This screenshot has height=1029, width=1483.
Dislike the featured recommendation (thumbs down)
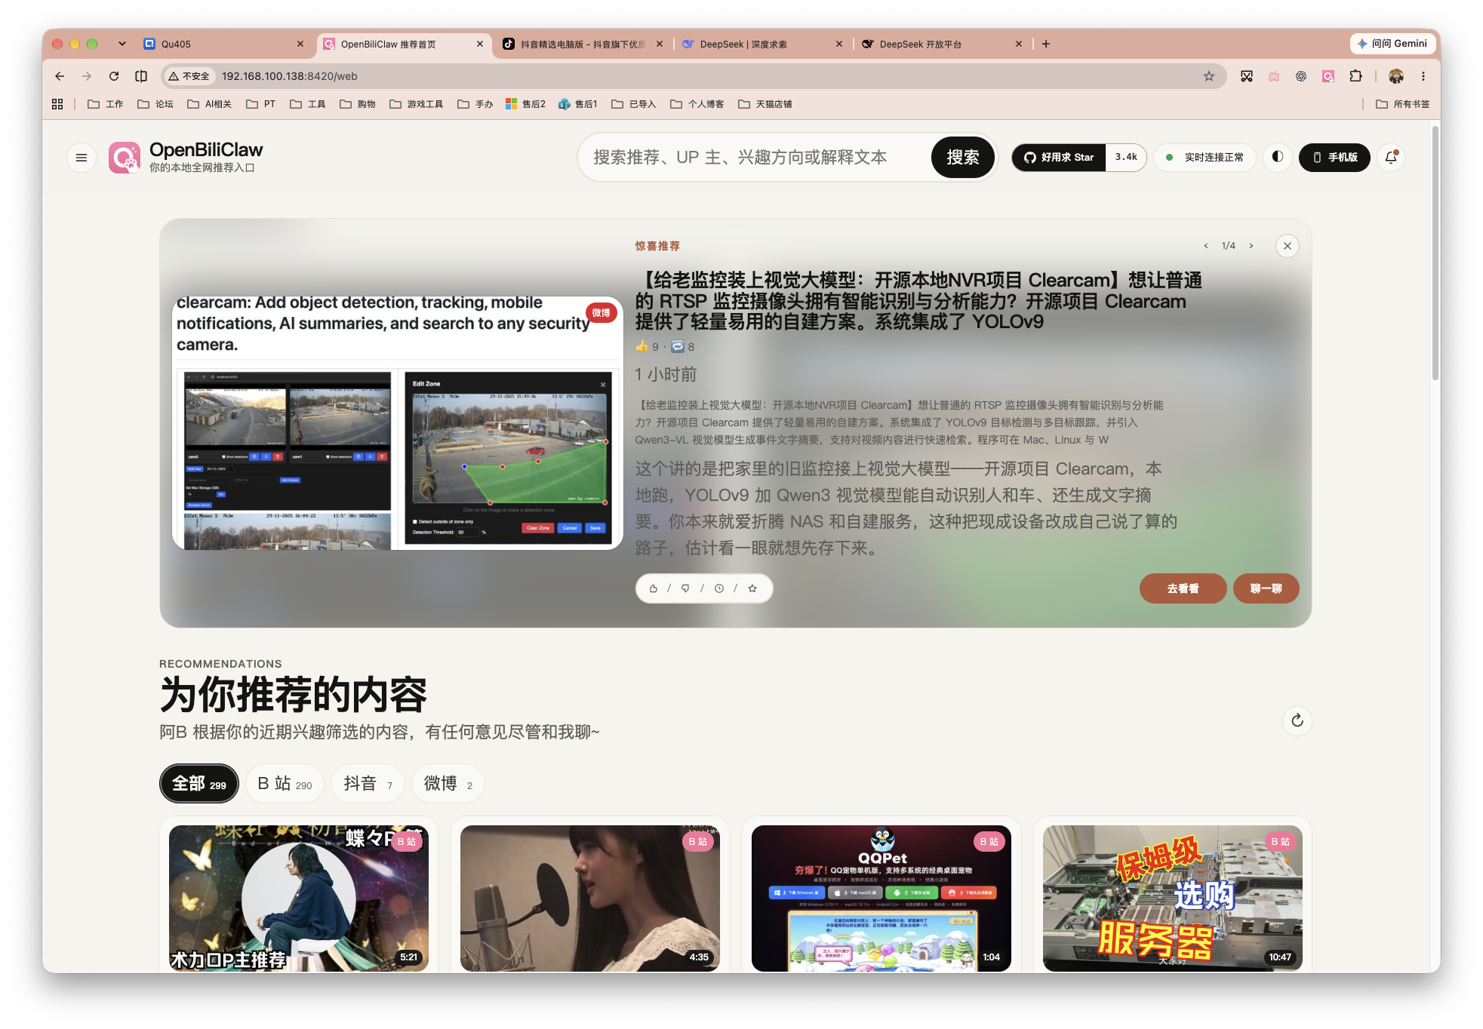pos(685,588)
